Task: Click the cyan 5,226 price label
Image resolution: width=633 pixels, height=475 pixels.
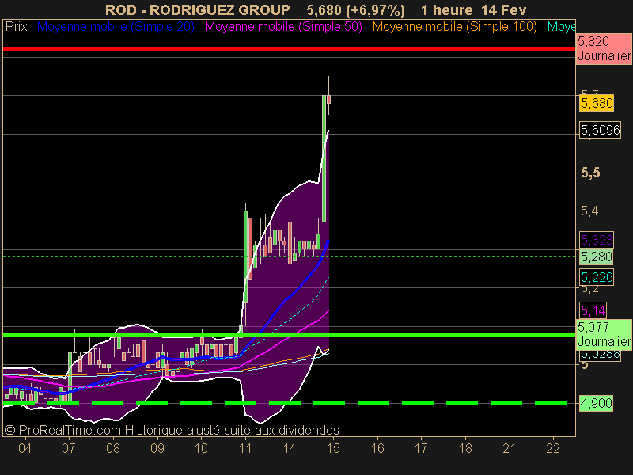Action: pos(597,278)
